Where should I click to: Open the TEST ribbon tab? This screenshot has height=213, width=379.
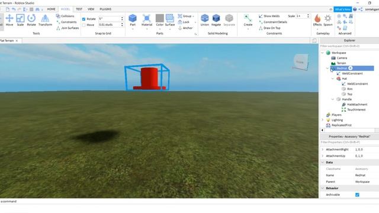(x=79, y=9)
